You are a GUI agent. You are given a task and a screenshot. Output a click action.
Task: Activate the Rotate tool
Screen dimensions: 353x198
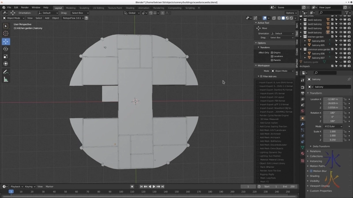point(6,49)
